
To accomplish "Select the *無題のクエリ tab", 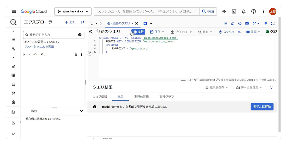I will coord(119,24).
